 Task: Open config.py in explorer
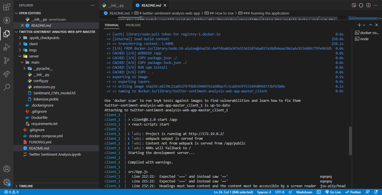click(56, 81)
